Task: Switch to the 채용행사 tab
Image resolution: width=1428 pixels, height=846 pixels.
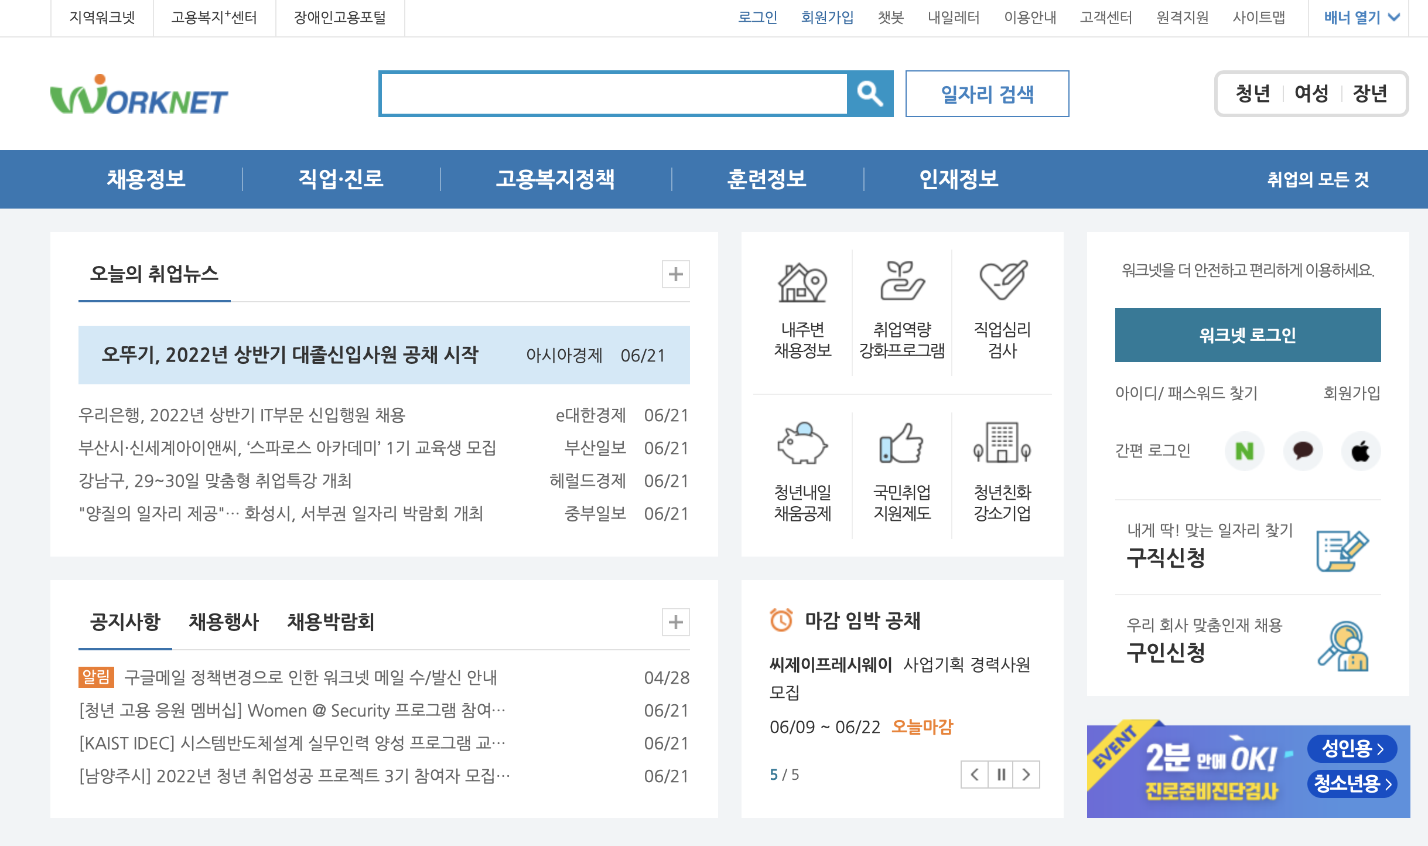Action: point(223,622)
